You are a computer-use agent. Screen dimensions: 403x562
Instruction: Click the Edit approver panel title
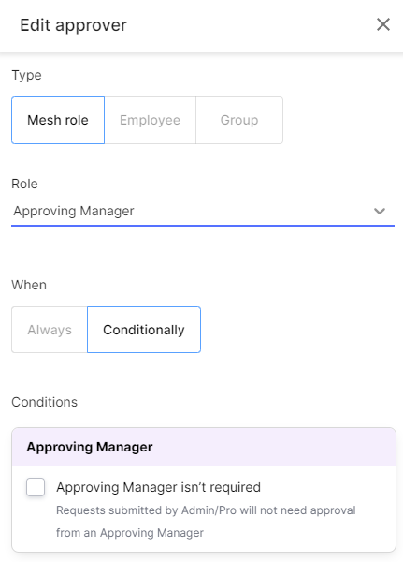click(x=73, y=25)
